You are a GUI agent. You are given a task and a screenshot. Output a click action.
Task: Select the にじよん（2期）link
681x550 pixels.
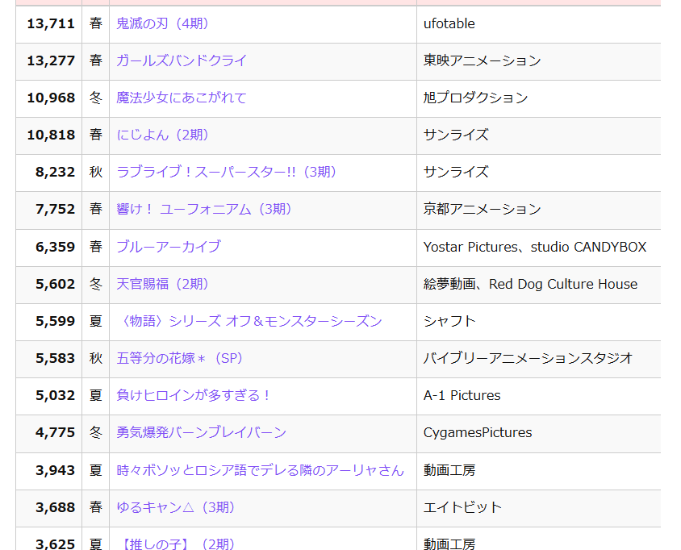[x=163, y=135]
